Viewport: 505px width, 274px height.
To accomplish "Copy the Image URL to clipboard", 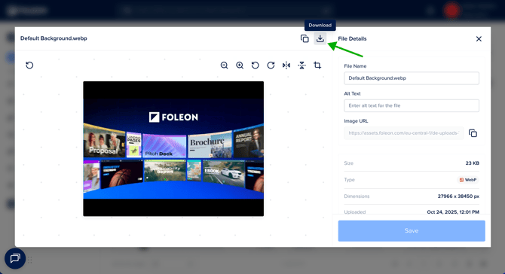I will 473,133.
